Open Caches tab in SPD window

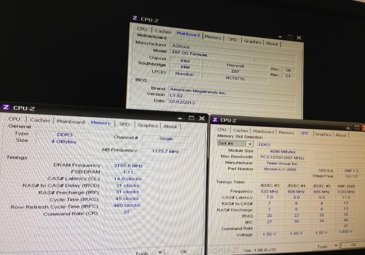241,130
